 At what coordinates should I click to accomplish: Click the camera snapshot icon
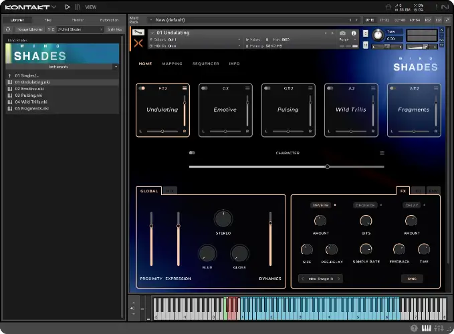click(343, 33)
